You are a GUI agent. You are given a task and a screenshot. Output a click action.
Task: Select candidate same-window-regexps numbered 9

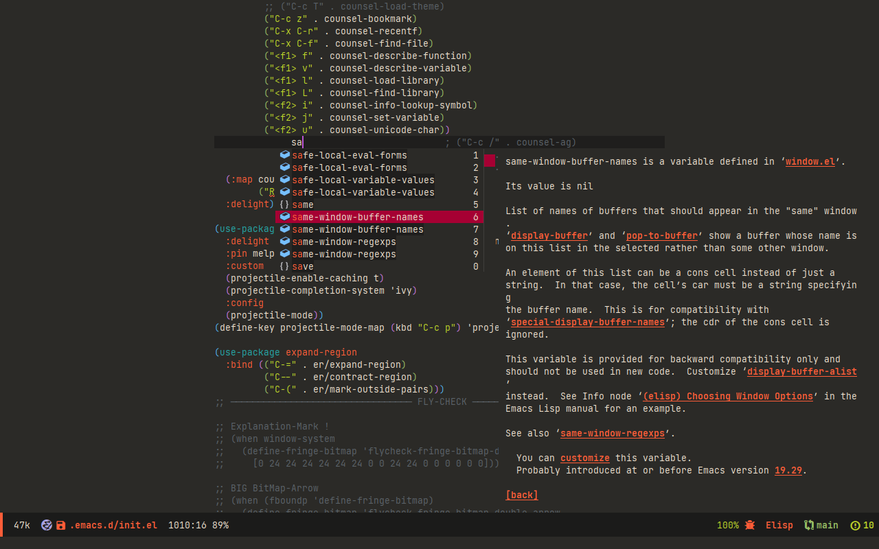[x=379, y=254]
